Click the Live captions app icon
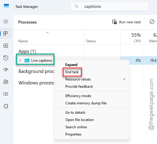 coord(27,61)
